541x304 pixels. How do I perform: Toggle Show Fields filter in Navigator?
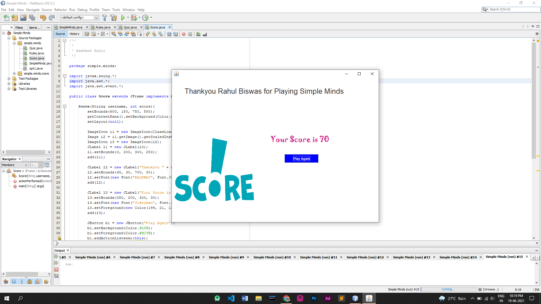click(x=14, y=281)
